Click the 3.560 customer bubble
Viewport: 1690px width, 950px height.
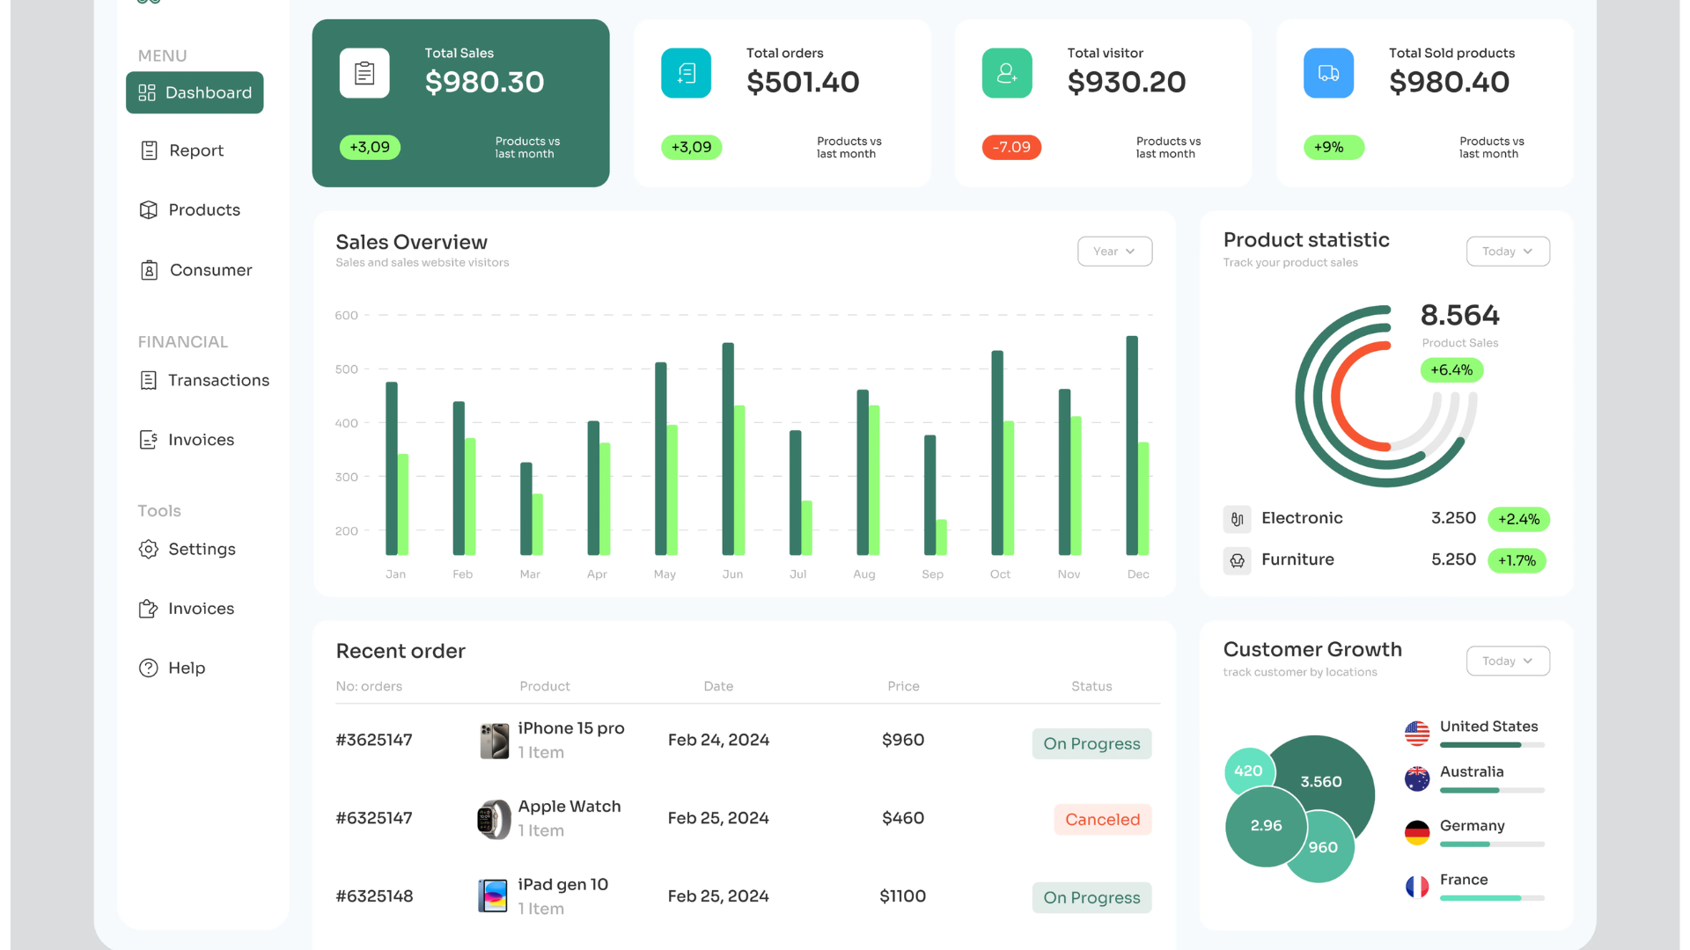pyautogui.click(x=1321, y=781)
